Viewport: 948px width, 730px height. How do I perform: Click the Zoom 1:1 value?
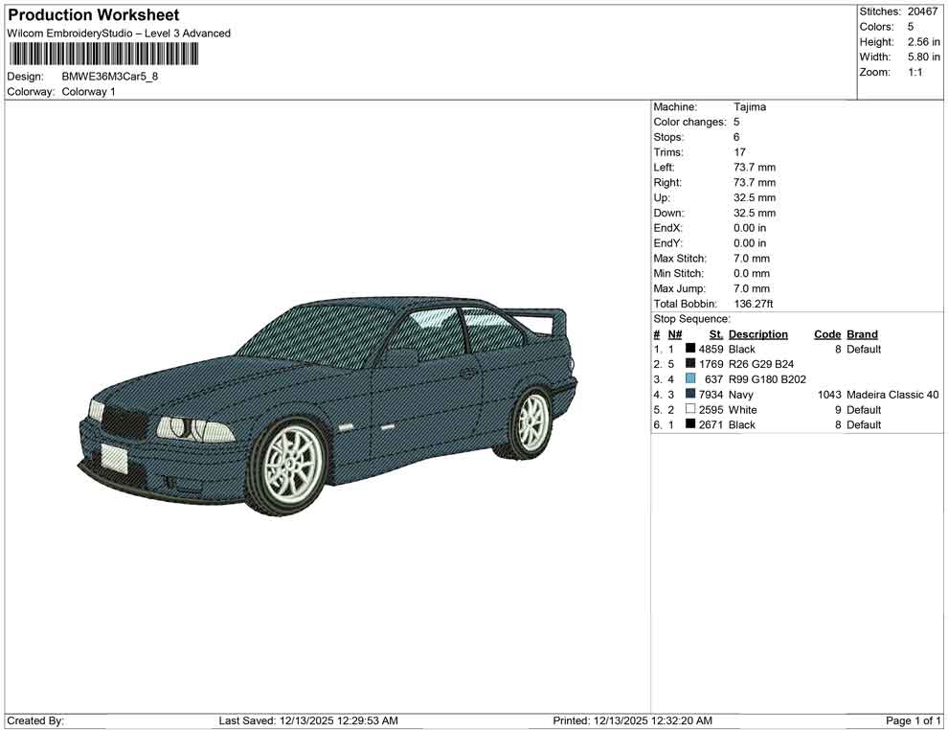(916, 71)
